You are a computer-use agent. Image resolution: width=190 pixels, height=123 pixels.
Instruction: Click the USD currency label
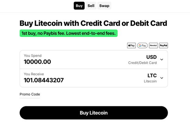(x=151, y=57)
